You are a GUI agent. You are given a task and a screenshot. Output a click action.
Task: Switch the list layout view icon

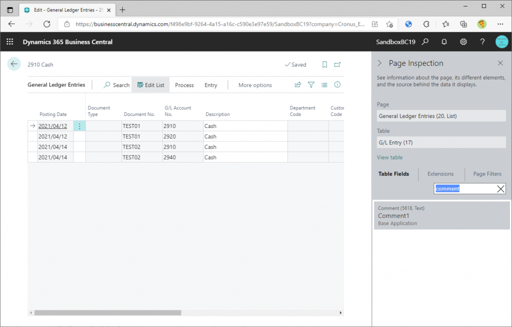pos(324,84)
